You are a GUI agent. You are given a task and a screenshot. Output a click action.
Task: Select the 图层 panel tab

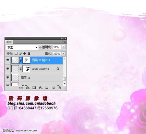[x=9, y=42]
